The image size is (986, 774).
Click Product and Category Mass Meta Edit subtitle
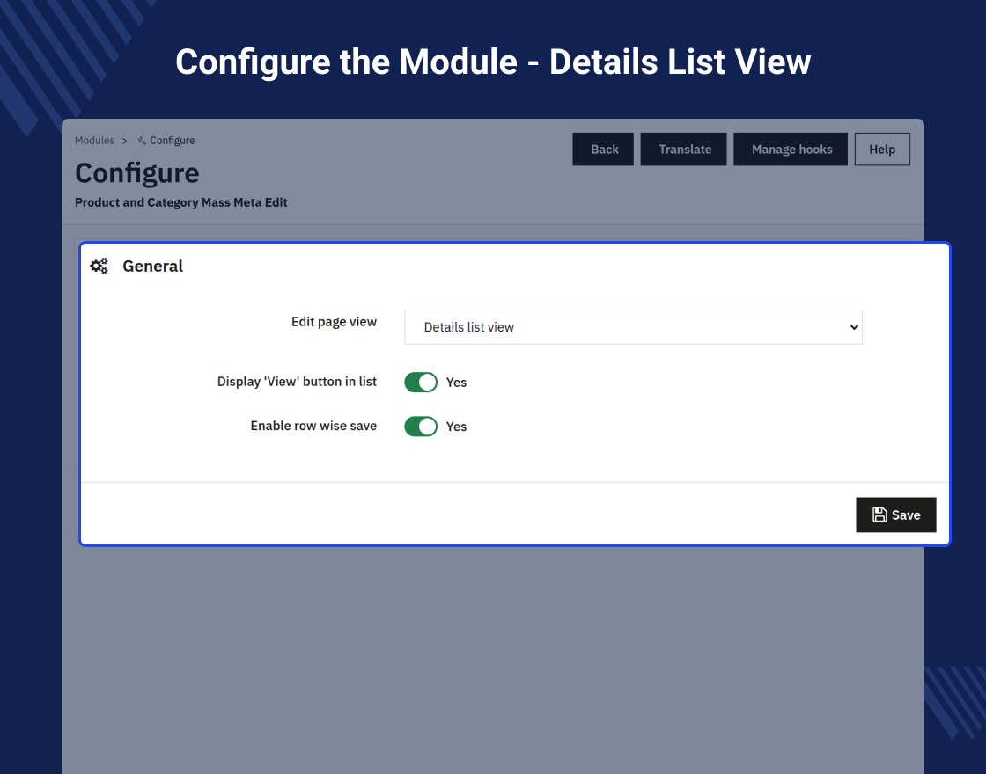coord(181,202)
